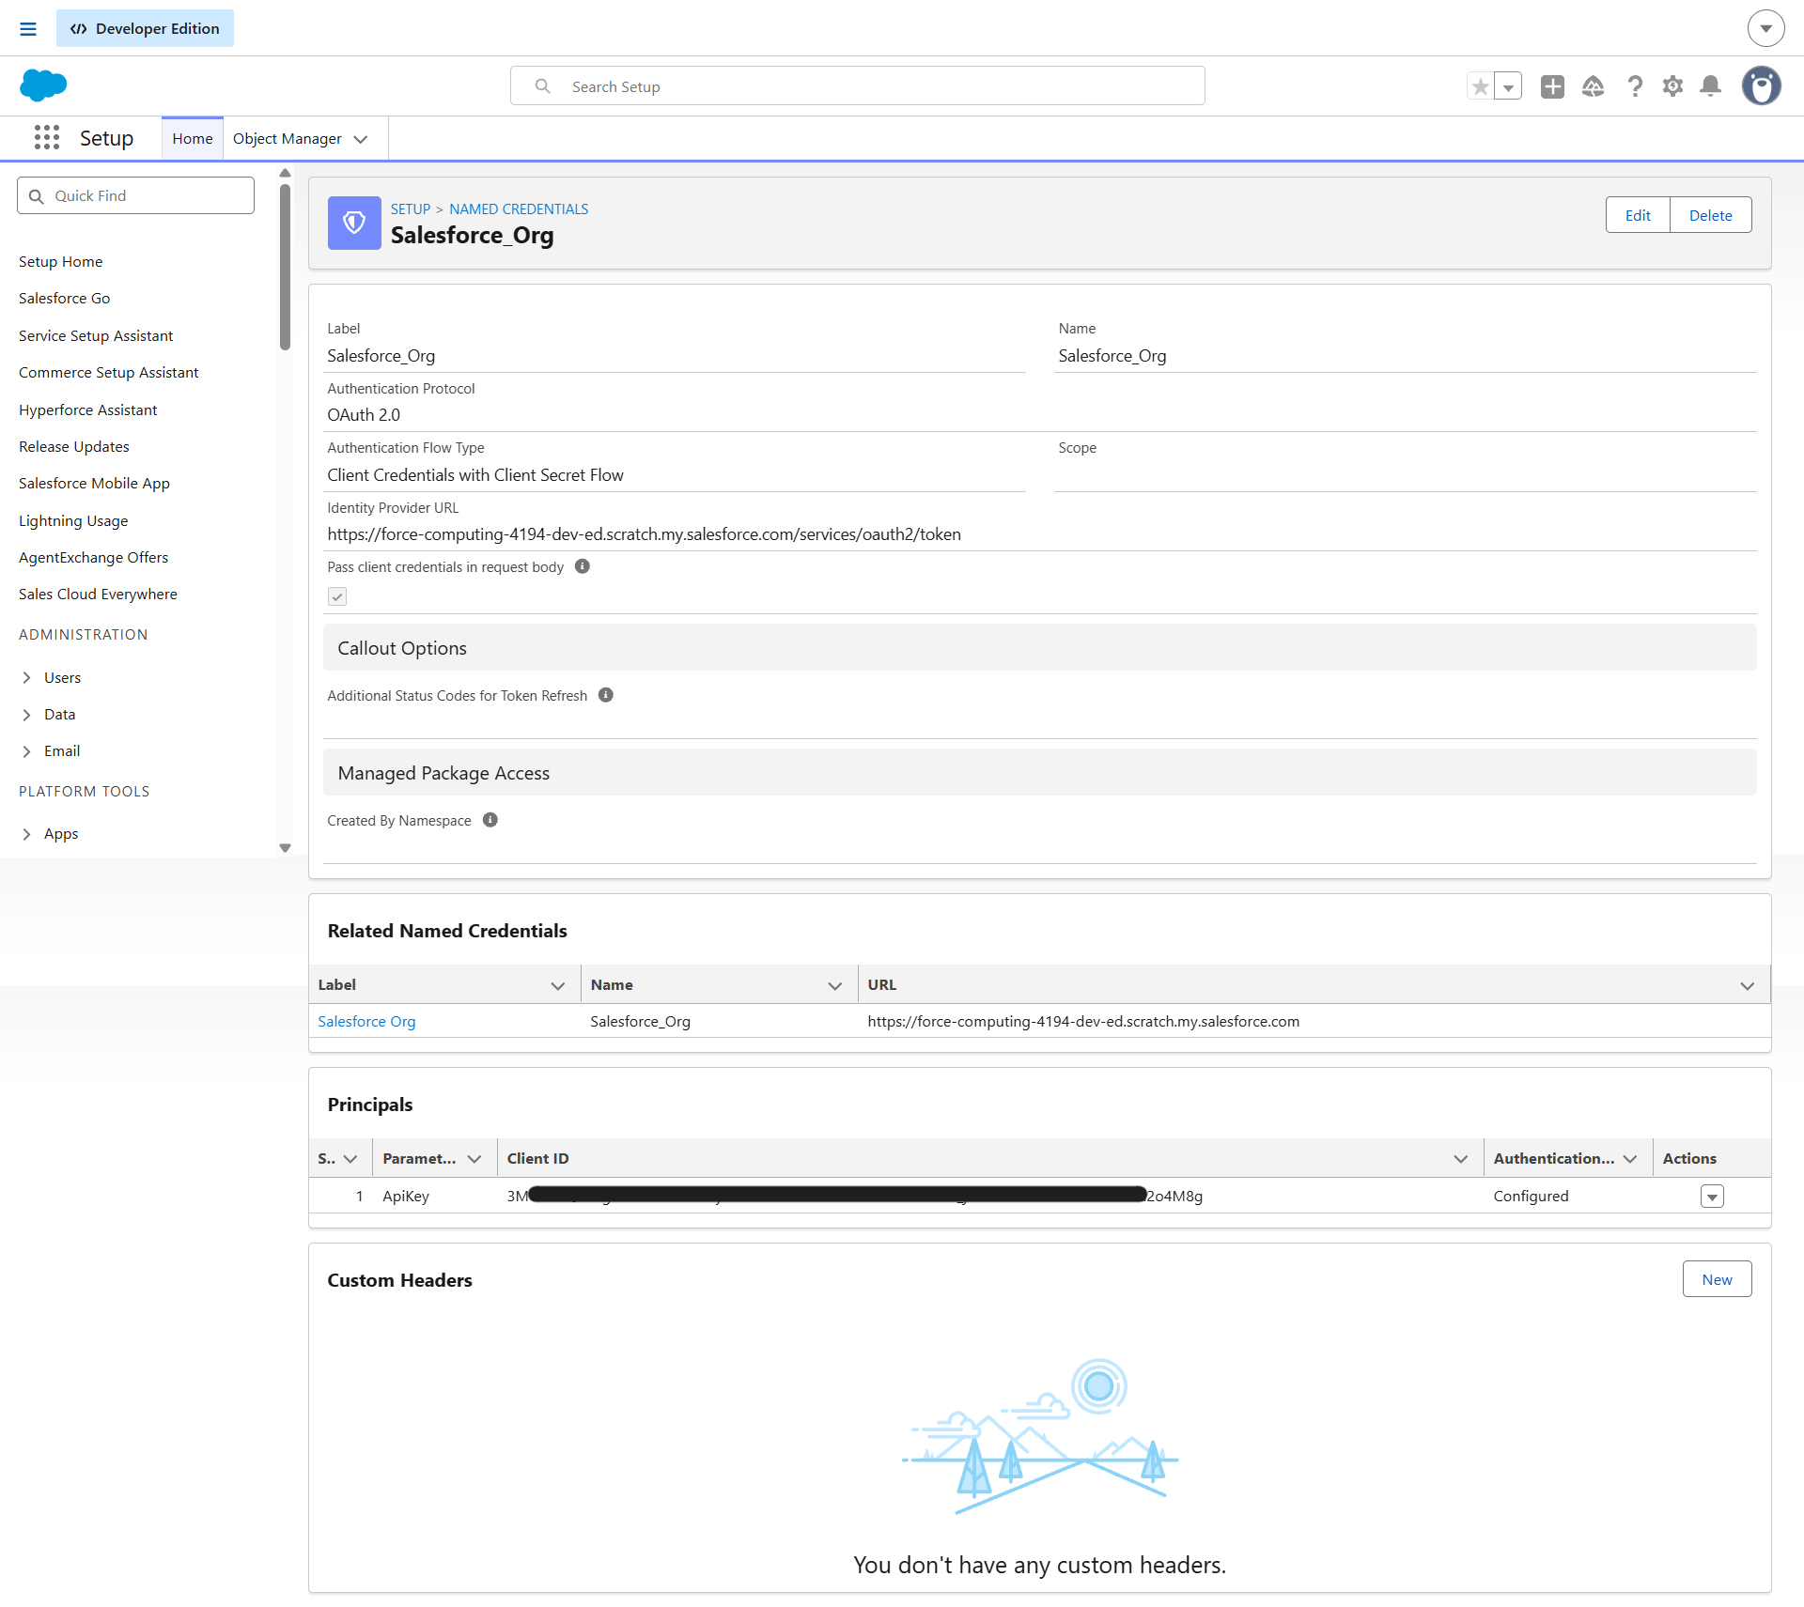Open Salesforce Go in sidebar

[65, 299]
